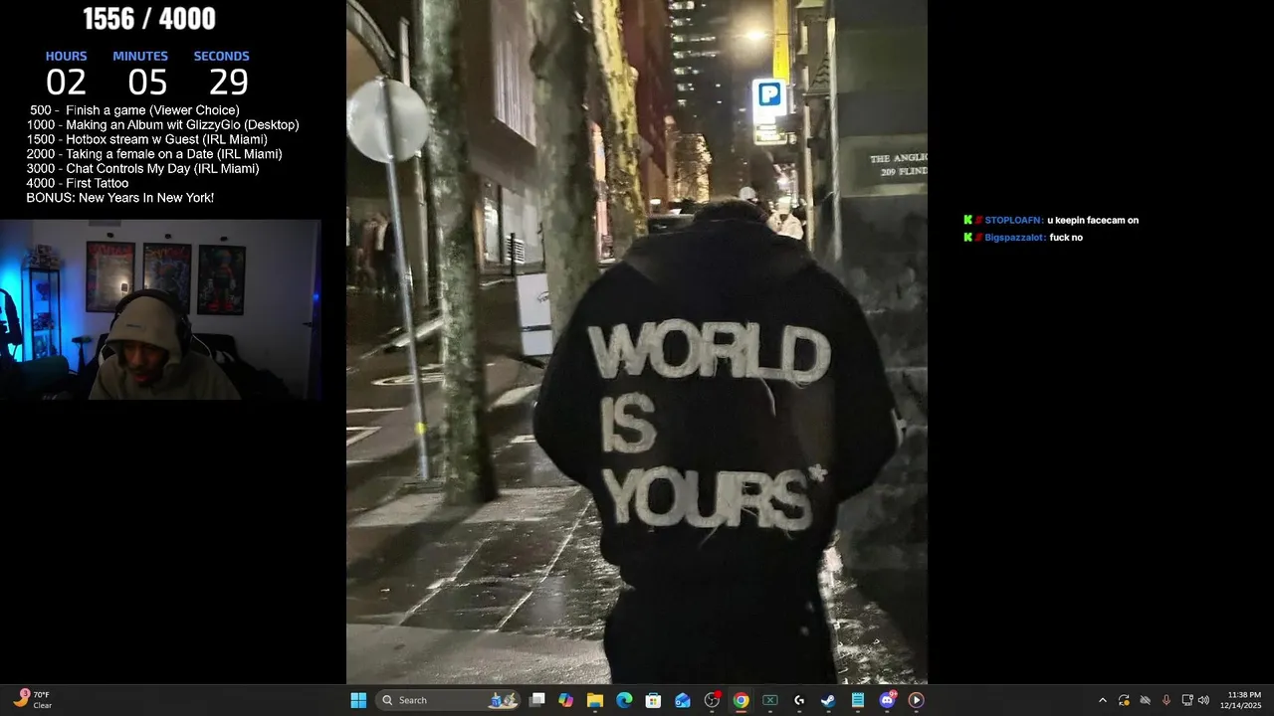The height and width of the screenshot is (716, 1274).
Task: Click '3000 - Chat Controls My Day' goal
Action: [x=142, y=169]
